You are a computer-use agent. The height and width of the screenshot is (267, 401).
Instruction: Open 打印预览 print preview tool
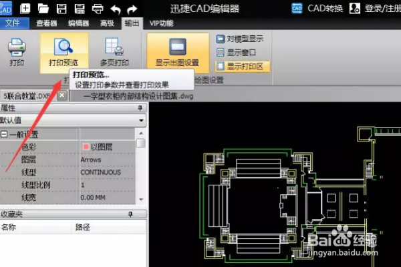(63, 52)
